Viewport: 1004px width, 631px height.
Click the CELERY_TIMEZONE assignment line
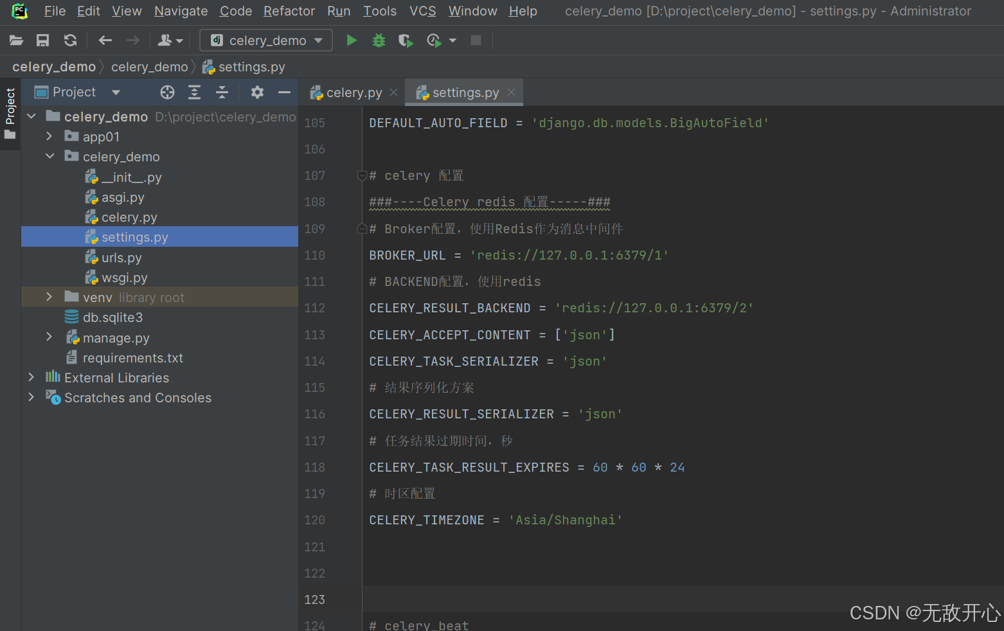click(x=496, y=520)
